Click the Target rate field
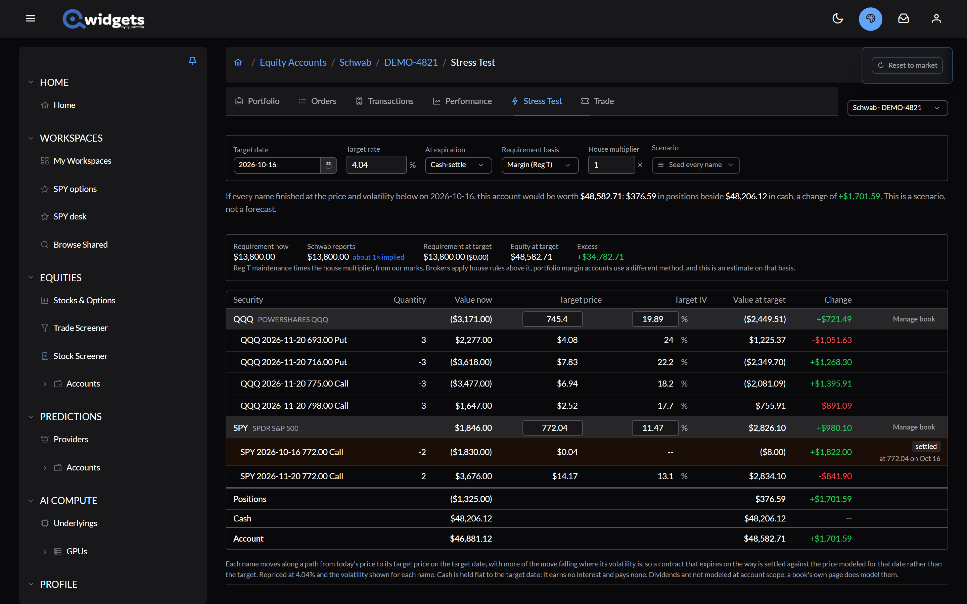Image resolution: width=967 pixels, height=604 pixels. [x=376, y=165]
